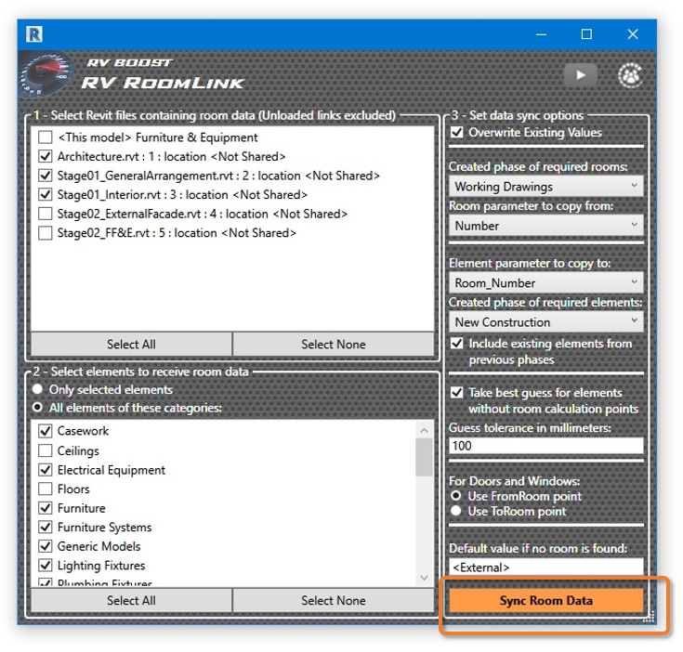Choose Use ToRoom point option
Screen dimensions: 683x652
(x=456, y=511)
